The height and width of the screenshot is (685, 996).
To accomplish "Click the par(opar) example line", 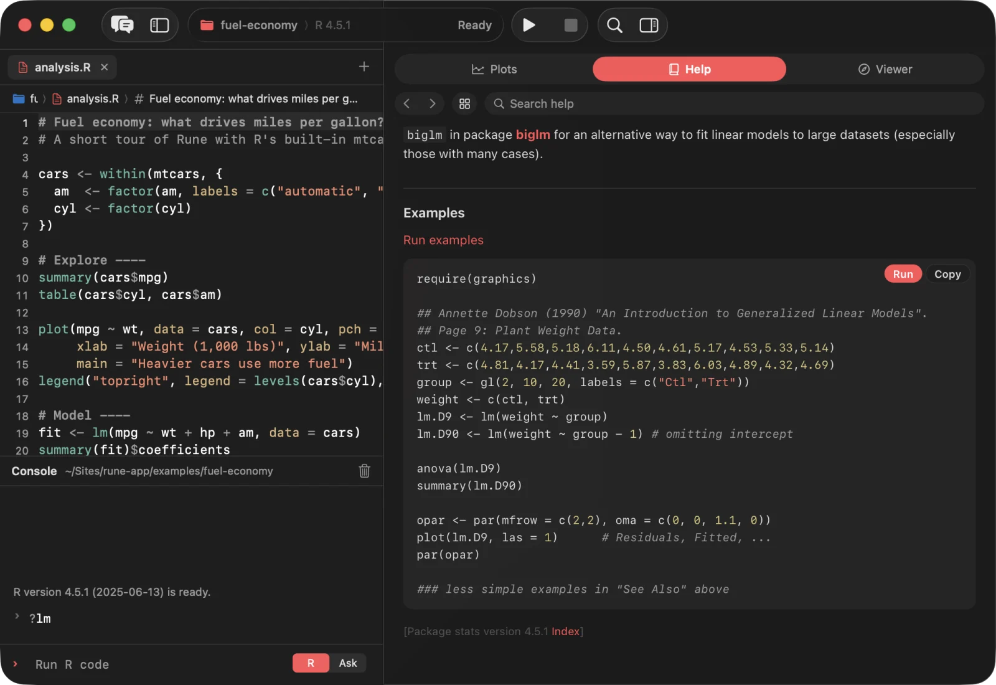I will (x=448, y=555).
